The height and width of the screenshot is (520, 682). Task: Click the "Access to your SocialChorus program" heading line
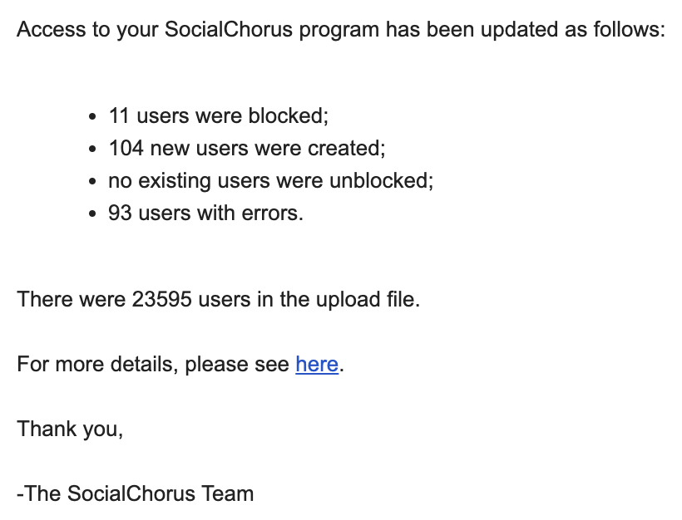pos(341,30)
